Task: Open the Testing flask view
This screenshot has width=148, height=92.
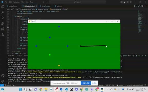Action: (3, 34)
